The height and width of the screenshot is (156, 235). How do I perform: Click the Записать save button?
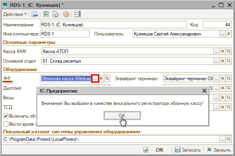(x=188, y=150)
